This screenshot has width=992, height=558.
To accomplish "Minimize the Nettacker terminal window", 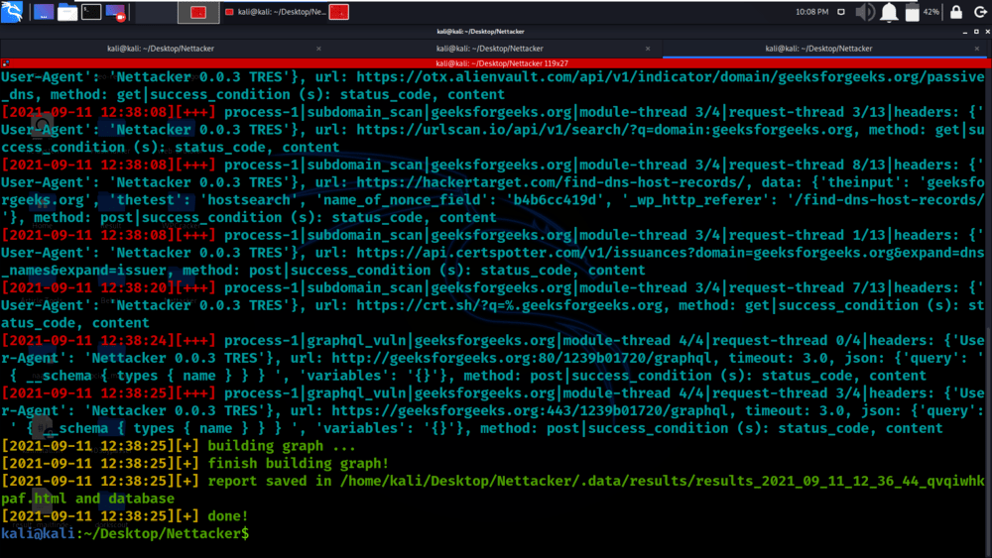I will pyautogui.click(x=965, y=32).
